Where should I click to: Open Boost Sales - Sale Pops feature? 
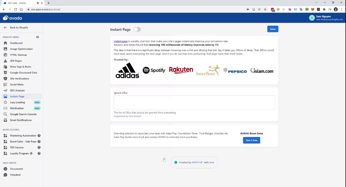click(x=23, y=142)
